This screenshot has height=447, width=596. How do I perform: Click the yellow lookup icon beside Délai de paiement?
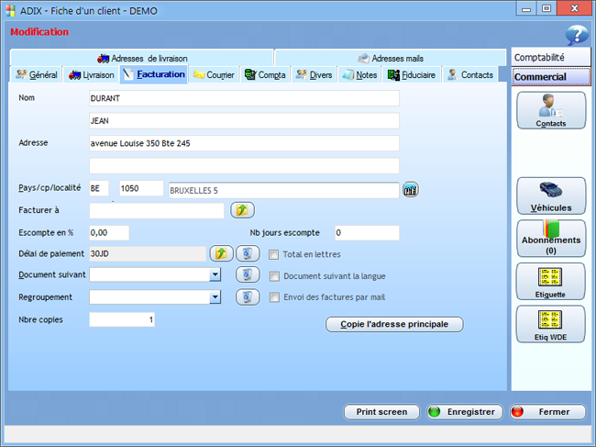click(x=221, y=253)
